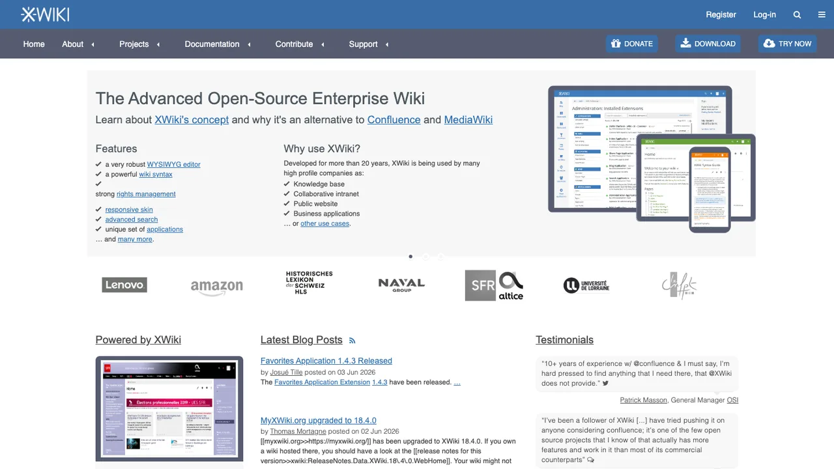Click the TRY NOW button
Viewport: 834px width, 469px height.
pyautogui.click(x=787, y=44)
